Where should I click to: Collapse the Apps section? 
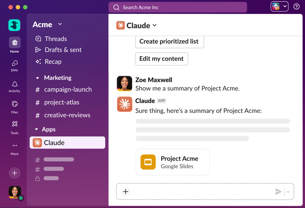[x=36, y=130]
